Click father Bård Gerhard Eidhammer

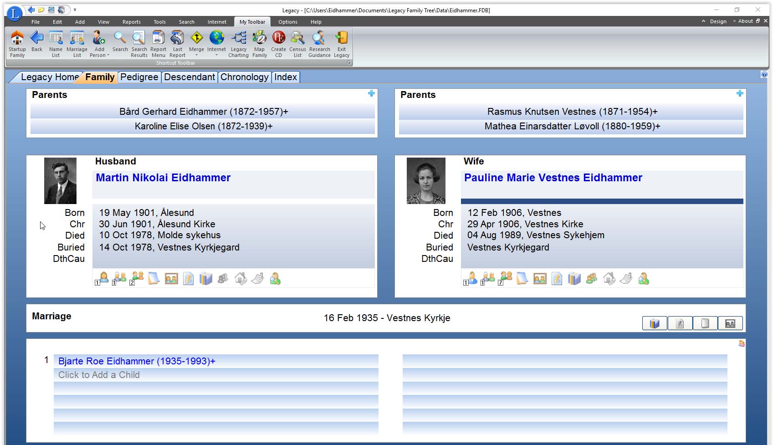tap(203, 112)
